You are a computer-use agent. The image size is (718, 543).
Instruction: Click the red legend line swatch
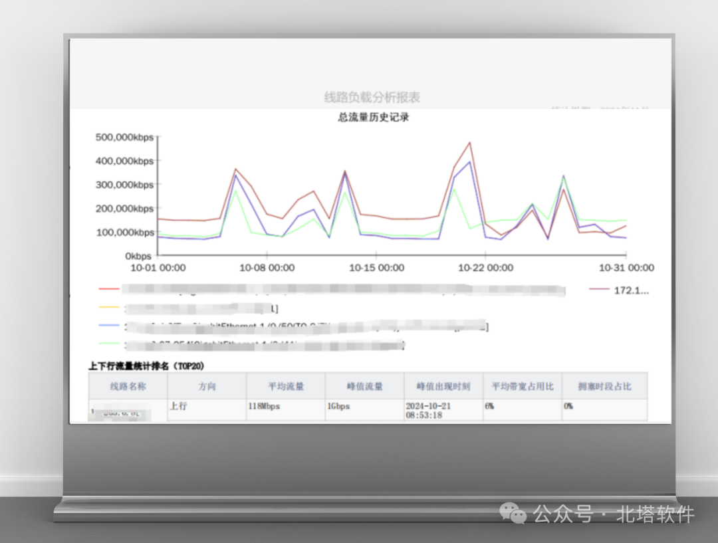tap(109, 289)
